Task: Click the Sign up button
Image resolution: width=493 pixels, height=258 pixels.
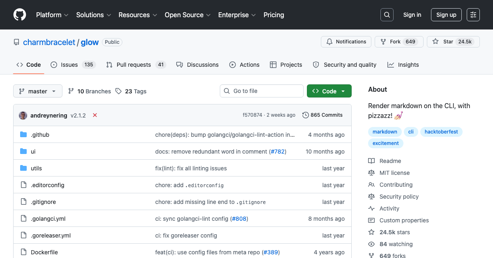Action: click(446, 15)
